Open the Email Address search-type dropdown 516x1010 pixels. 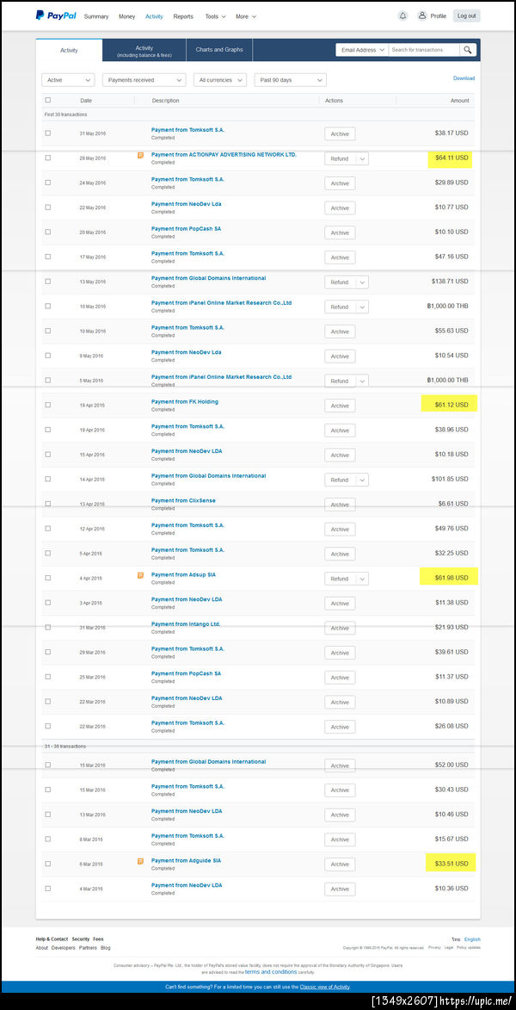tap(362, 50)
